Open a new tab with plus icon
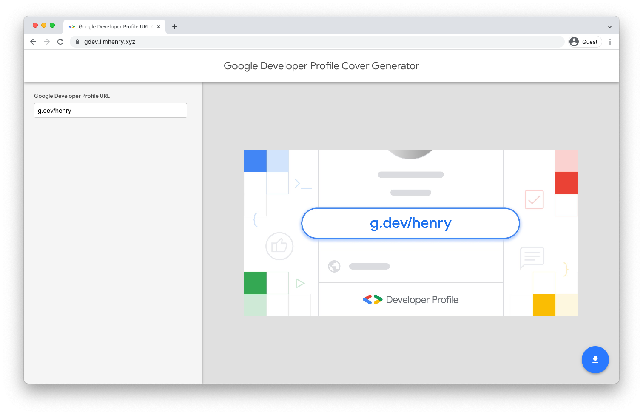Viewport: 643px width, 415px height. pos(175,27)
